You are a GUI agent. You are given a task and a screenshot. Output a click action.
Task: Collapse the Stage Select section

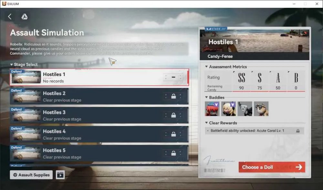tap(12, 65)
